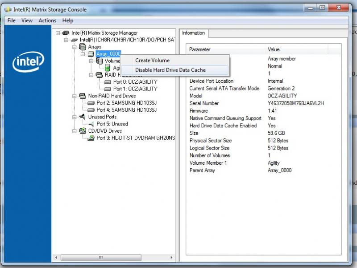Click the Firmware value '1.41'

(272, 111)
